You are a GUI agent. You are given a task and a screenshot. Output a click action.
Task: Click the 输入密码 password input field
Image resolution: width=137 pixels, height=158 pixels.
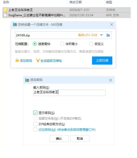coord(69,93)
